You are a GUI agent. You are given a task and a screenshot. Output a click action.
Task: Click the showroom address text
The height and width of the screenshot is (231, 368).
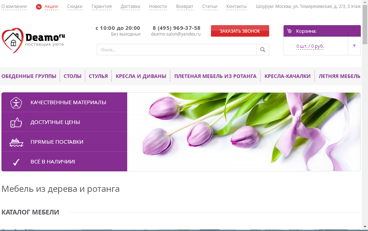pyautogui.click(x=308, y=6)
